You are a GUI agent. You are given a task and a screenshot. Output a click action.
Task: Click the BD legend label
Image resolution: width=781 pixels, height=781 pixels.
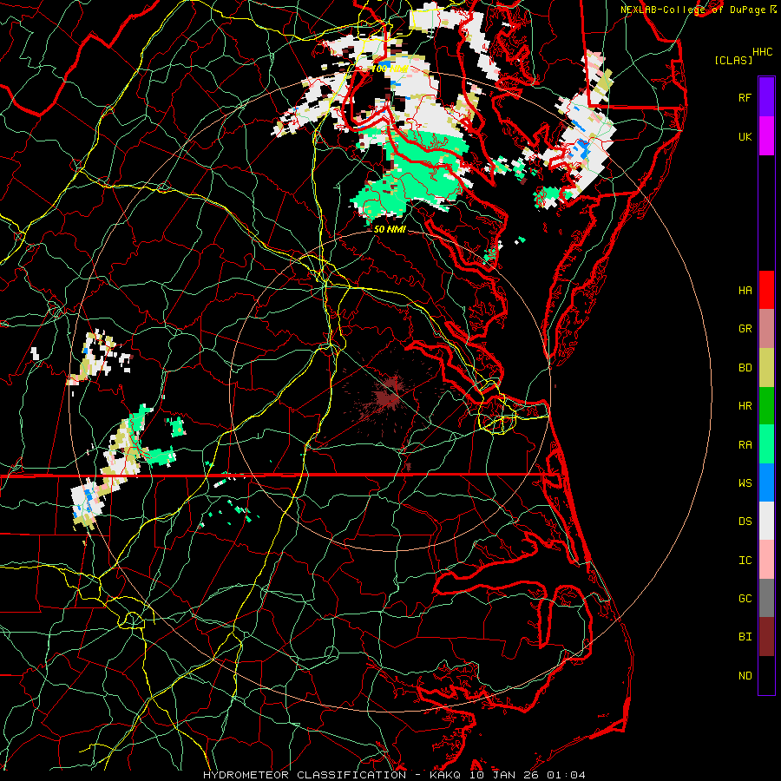coord(745,368)
